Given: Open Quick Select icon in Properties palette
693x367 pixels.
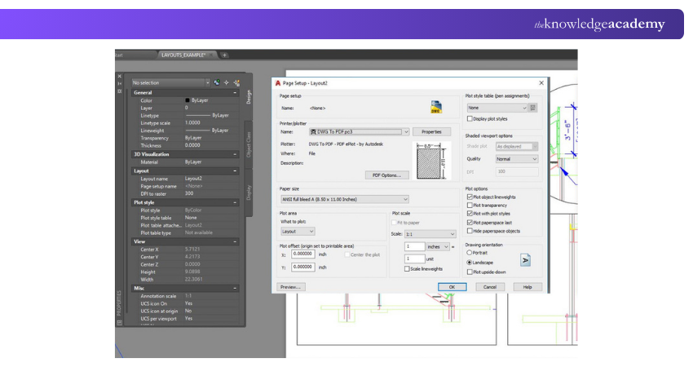Looking at the screenshot, I should (236, 82).
